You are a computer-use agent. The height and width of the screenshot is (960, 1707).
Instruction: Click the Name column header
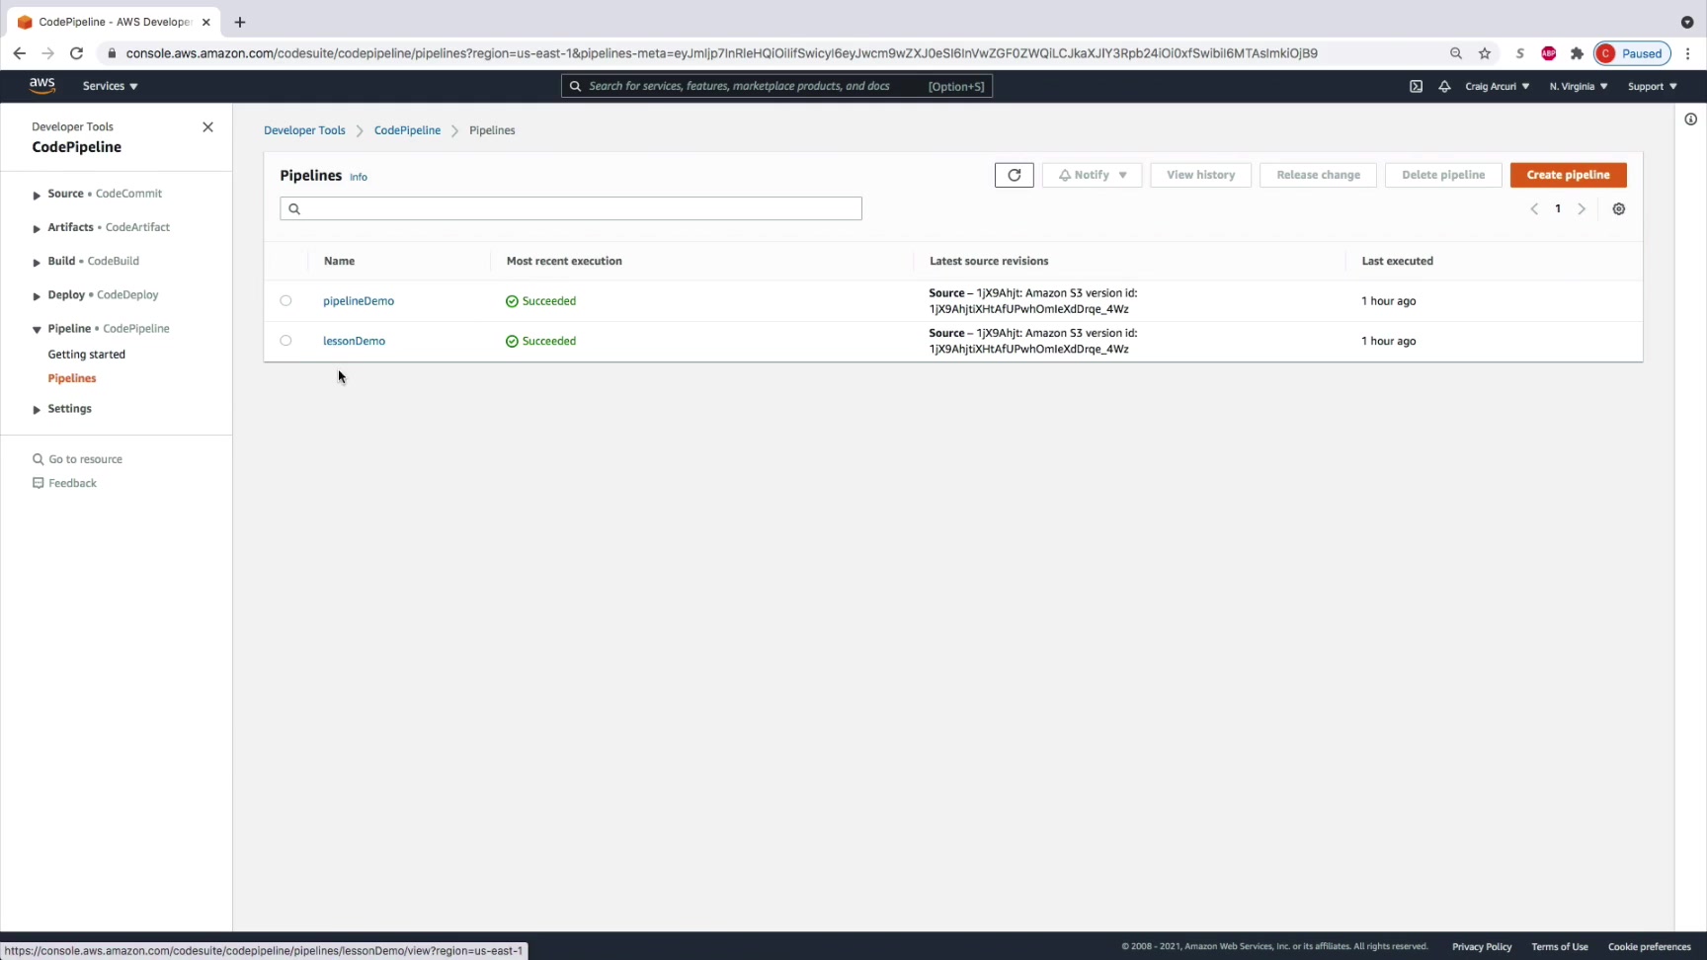click(339, 262)
